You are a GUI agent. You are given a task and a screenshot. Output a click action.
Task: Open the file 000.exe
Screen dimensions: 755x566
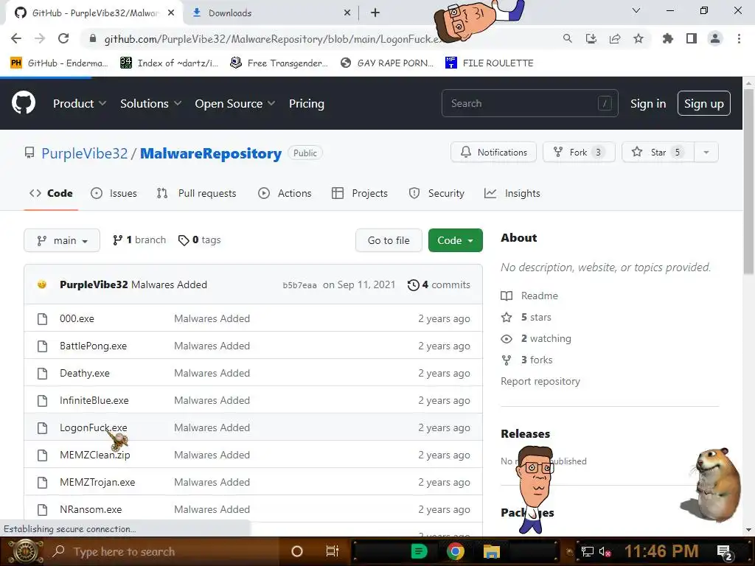pos(77,318)
